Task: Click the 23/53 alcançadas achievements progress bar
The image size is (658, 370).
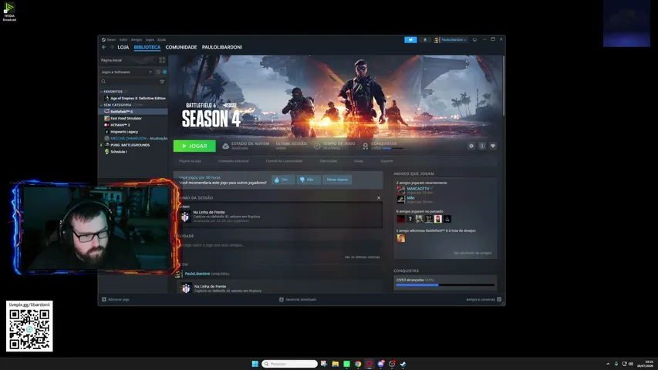Action: (x=445, y=285)
